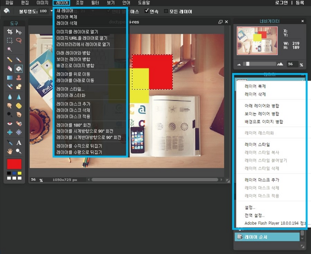Select the Clone Stamp tool
Viewport: 311px width, 254px height.
[x=18, y=78]
